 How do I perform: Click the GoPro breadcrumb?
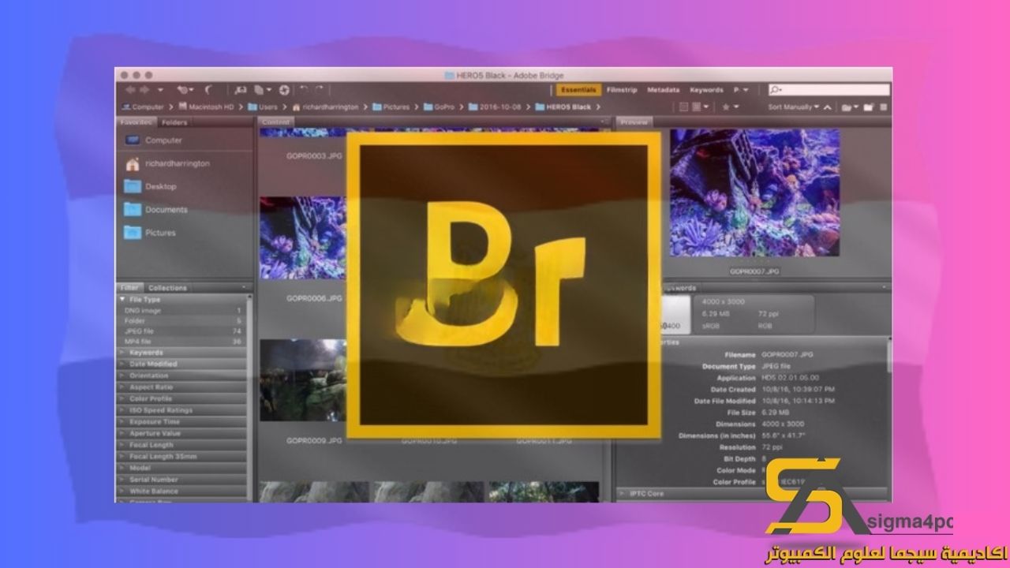click(439, 106)
